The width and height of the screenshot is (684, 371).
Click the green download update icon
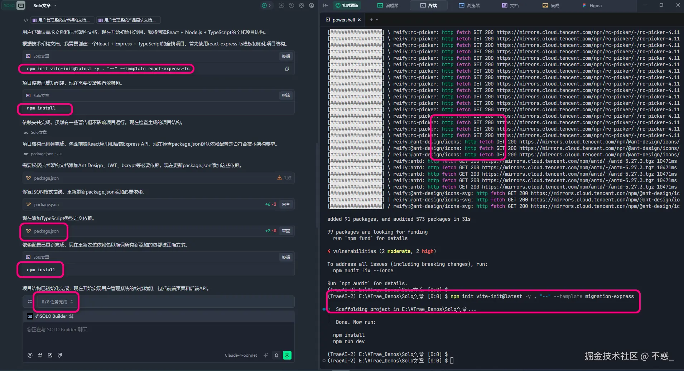click(264, 5)
